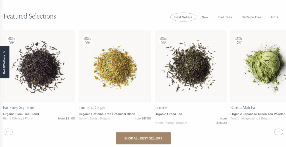The height and width of the screenshot is (147, 286).
Task: View the Jasmine tea product photo
Action: pos(190,66)
